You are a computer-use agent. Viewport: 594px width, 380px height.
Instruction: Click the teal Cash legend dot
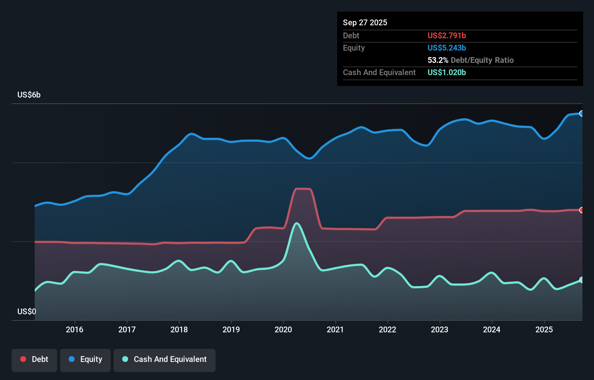point(125,359)
